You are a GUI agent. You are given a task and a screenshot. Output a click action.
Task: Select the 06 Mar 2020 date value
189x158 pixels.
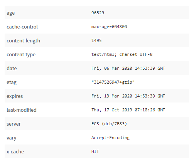click(x=128, y=68)
